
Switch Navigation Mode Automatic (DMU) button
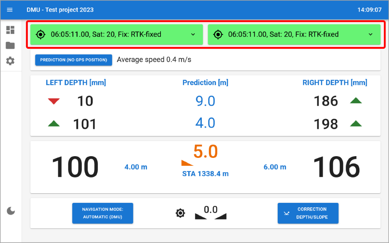coord(102,213)
